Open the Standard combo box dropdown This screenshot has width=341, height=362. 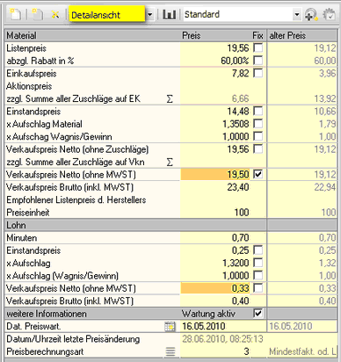pyautogui.click(x=297, y=14)
